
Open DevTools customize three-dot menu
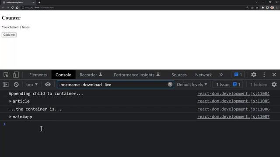[264, 75]
